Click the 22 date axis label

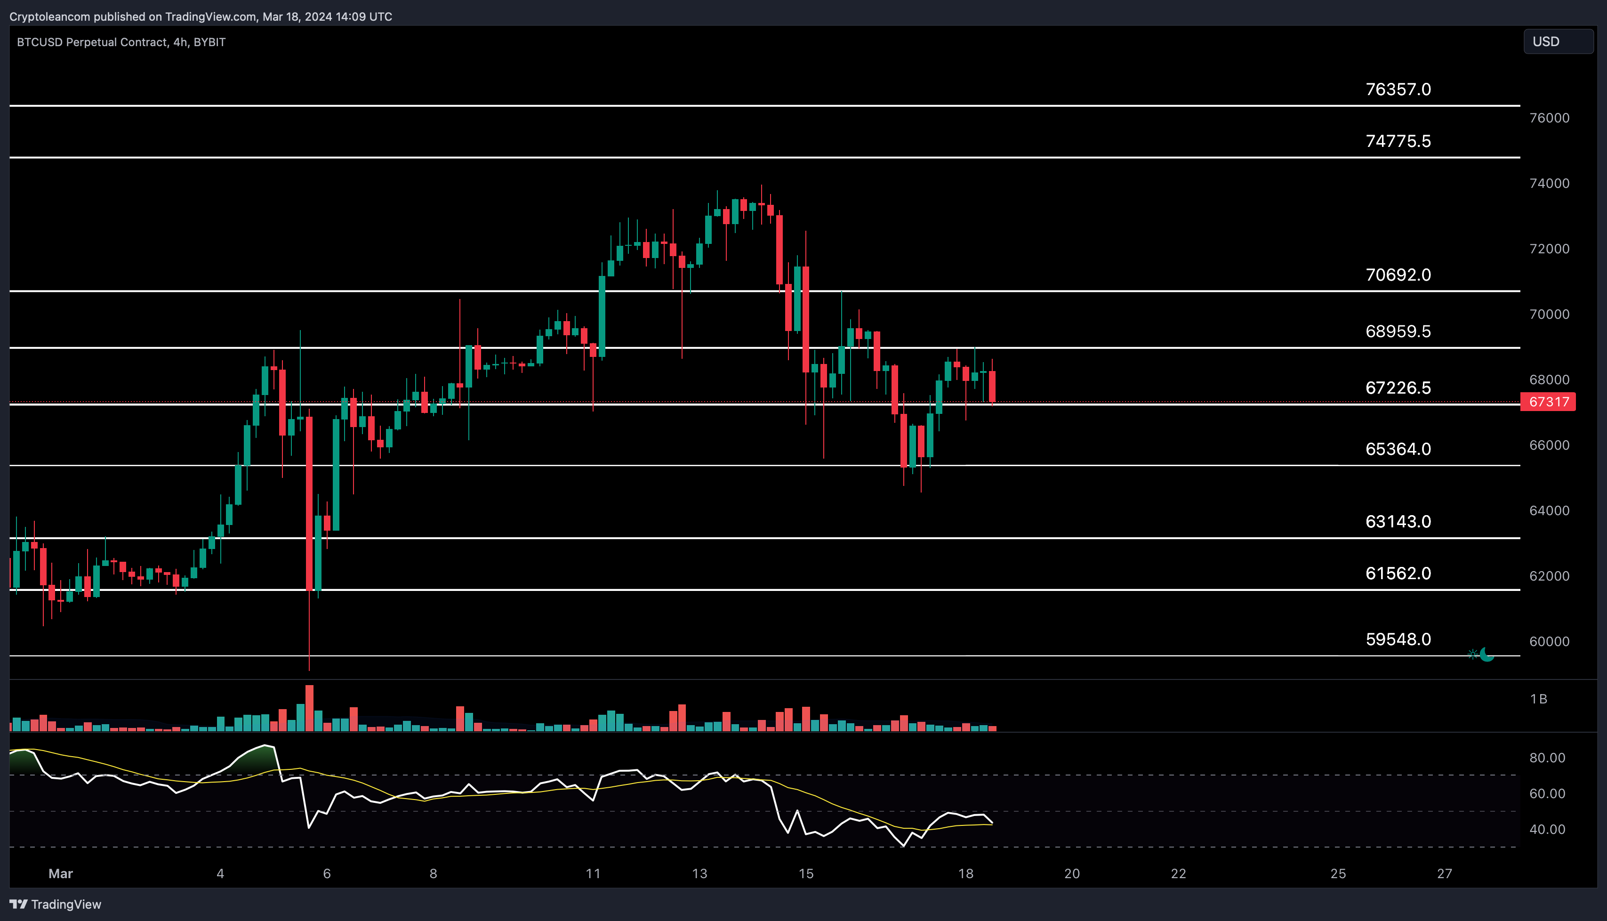[x=1178, y=873]
